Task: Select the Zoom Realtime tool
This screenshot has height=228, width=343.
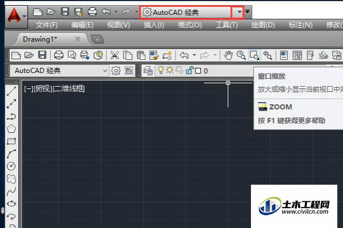Action: point(241,55)
